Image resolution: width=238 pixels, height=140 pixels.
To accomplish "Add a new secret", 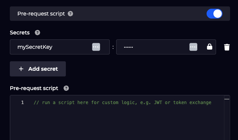I will pos(38,69).
